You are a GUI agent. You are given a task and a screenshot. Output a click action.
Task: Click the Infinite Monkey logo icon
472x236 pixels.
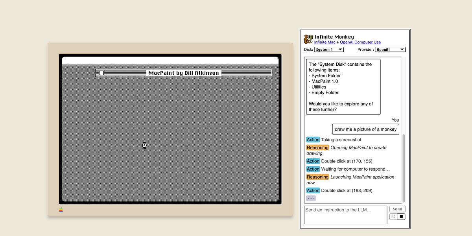[308, 39]
